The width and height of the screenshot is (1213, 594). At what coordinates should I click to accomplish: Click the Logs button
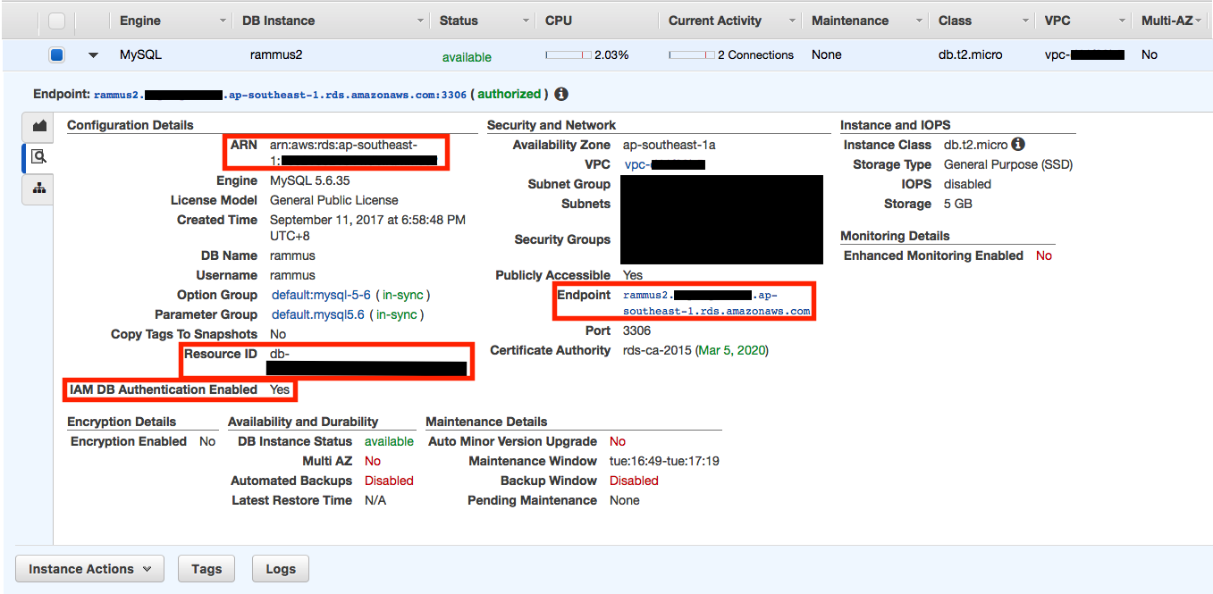(x=280, y=569)
